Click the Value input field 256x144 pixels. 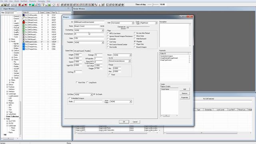tap(89, 38)
